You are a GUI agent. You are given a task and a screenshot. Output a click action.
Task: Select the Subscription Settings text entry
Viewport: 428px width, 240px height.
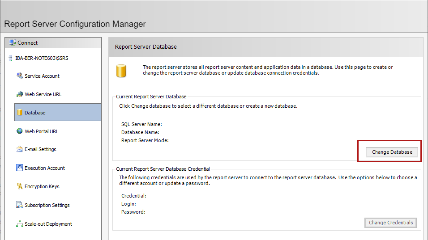47,205
